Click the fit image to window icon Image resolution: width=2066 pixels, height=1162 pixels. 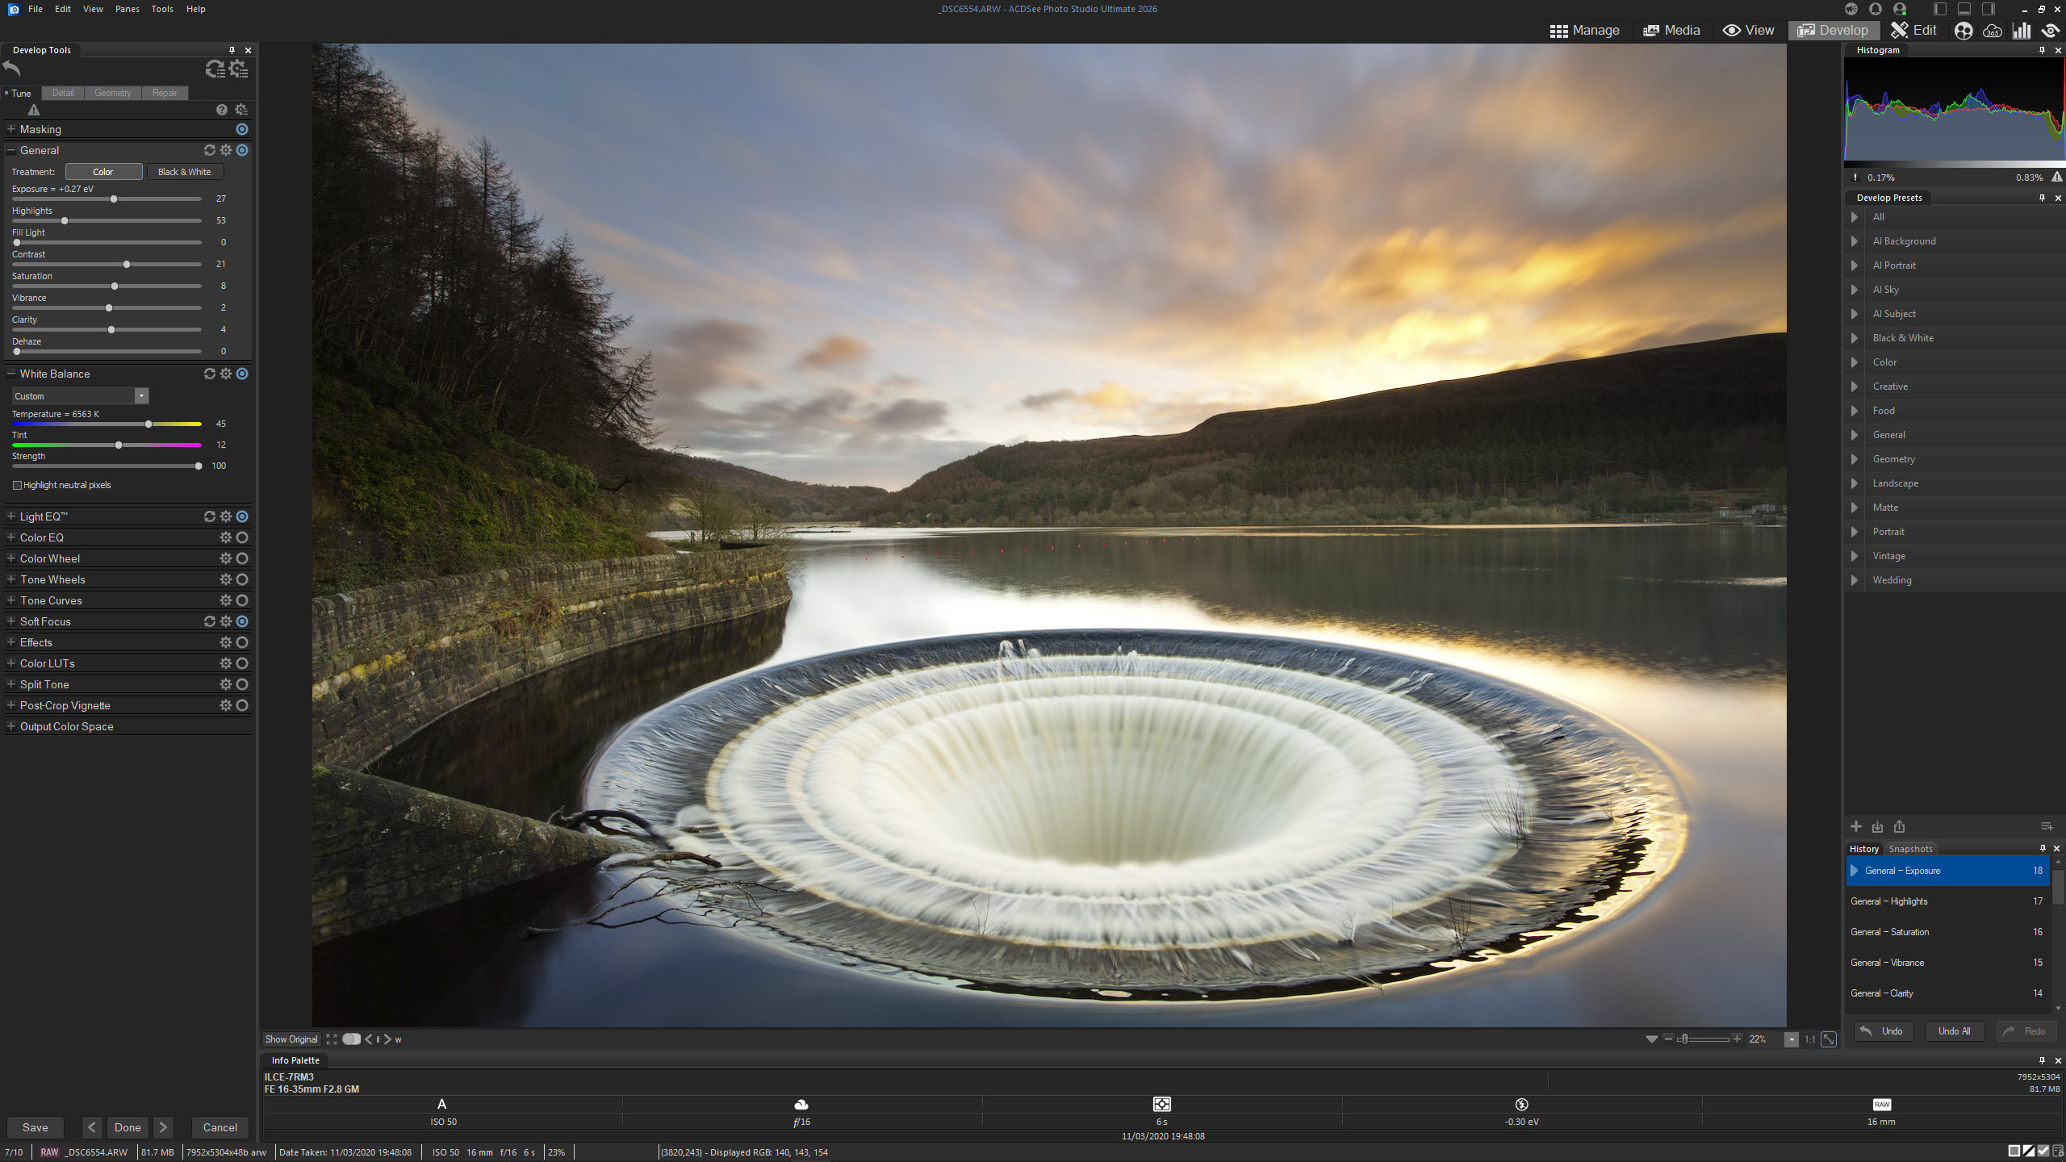click(1829, 1039)
